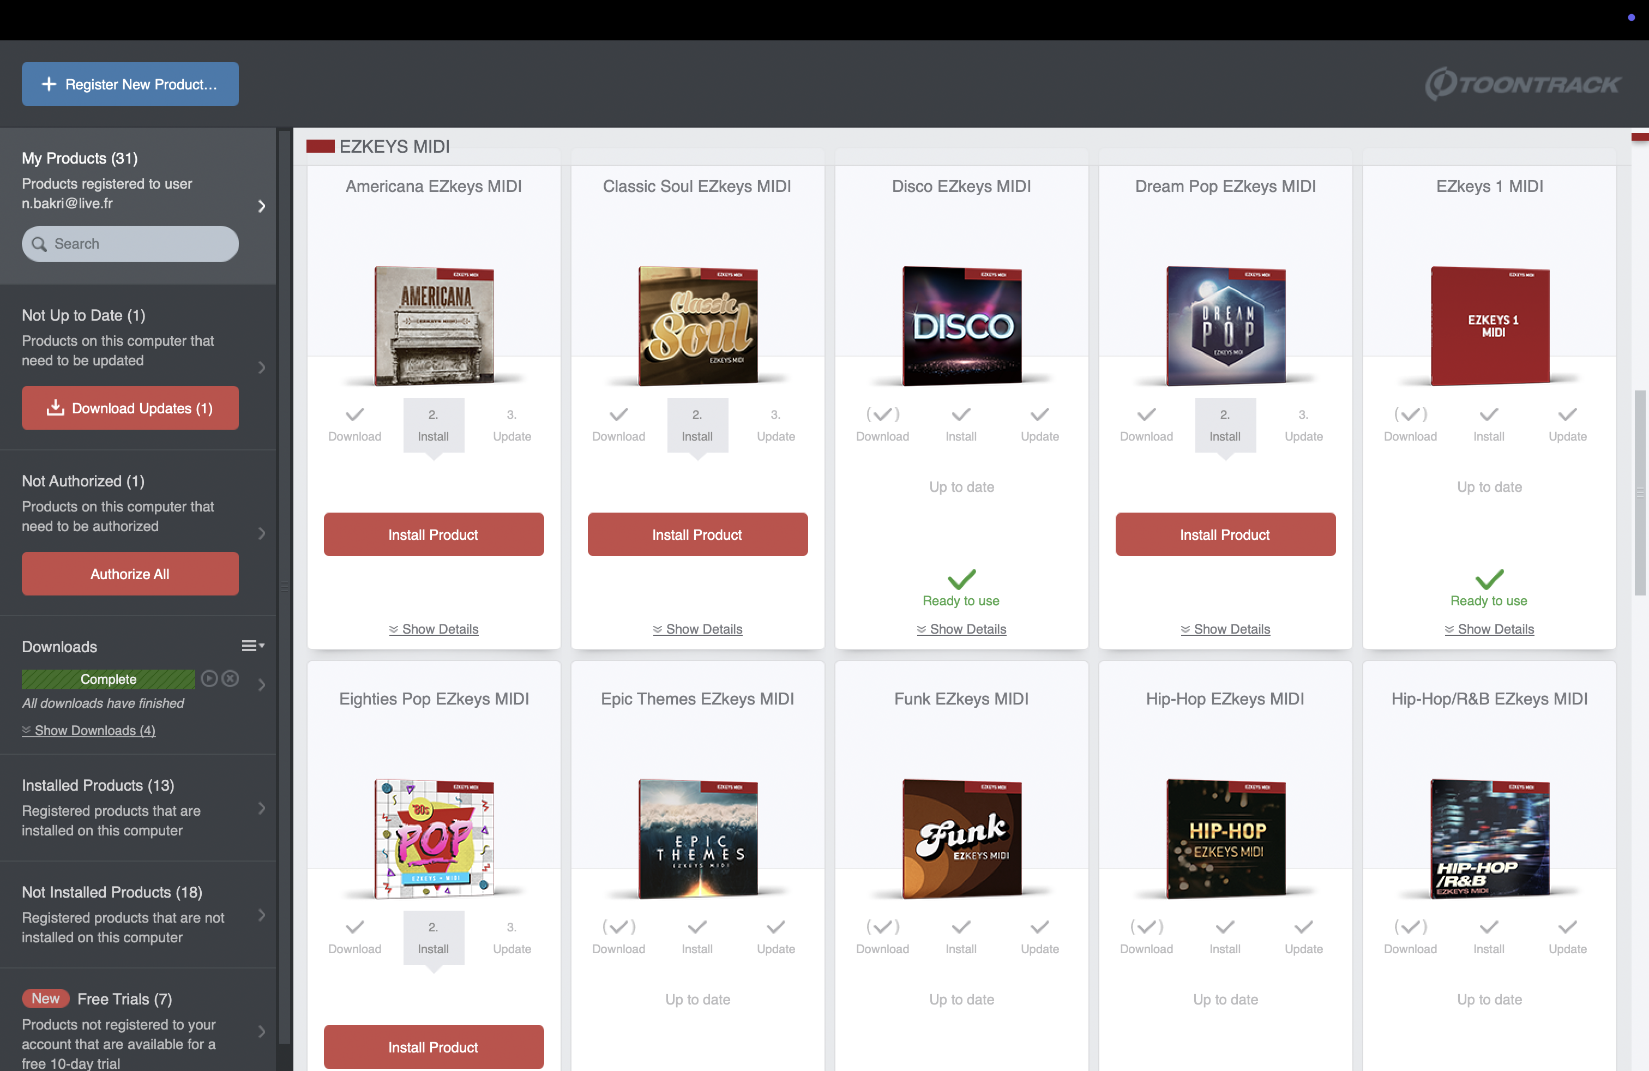Click green Ready to use checkmark for Disco
Image resolution: width=1649 pixels, height=1071 pixels.
point(962,579)
